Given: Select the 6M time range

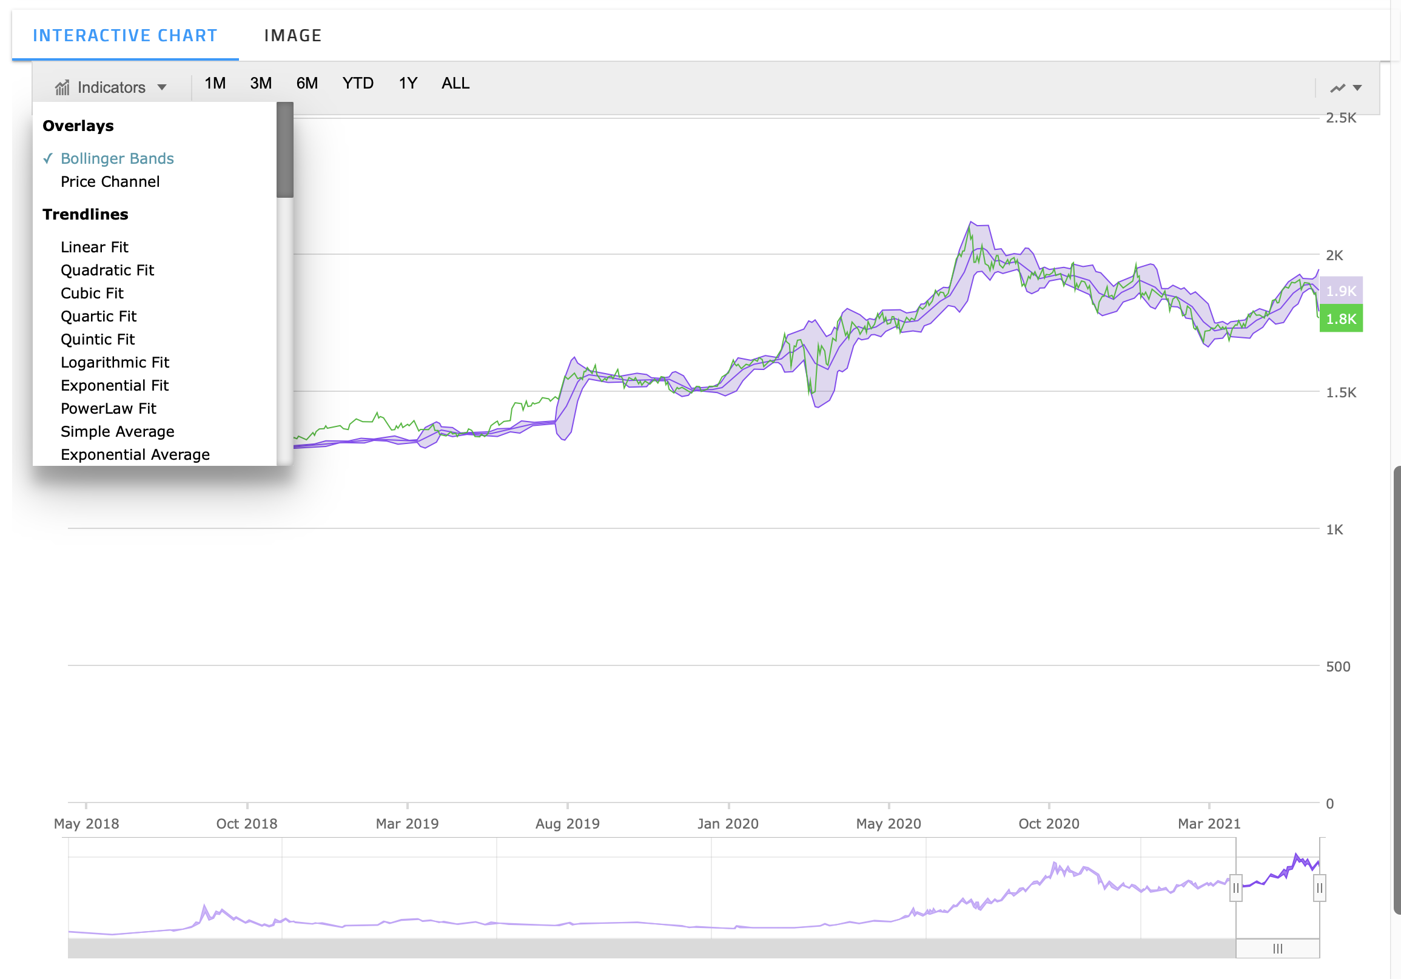Looking at the screenshot, I should point(307,83).
